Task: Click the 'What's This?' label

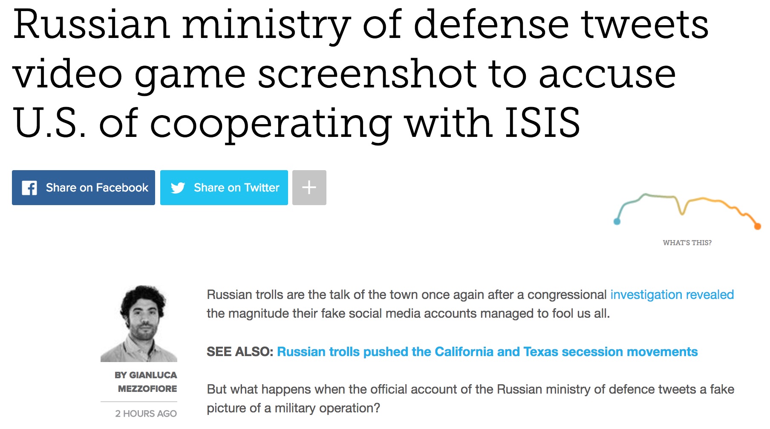Action: (x=687, y=243)
